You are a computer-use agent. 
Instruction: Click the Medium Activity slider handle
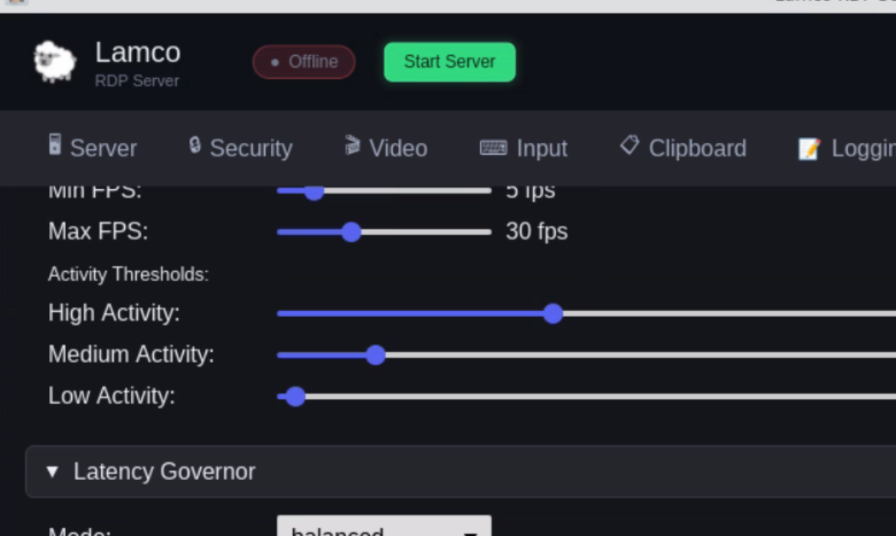point(376,355)
